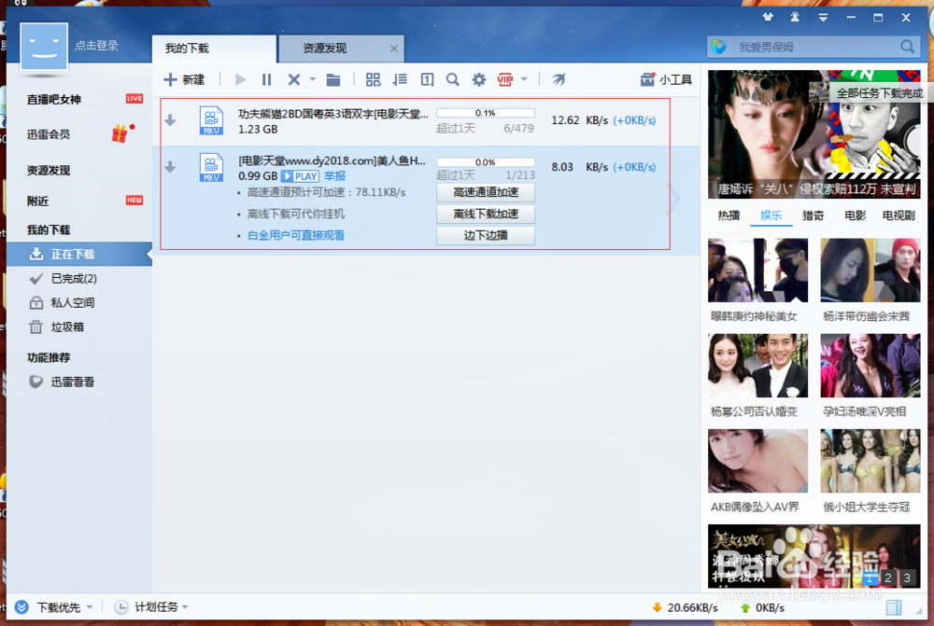
Task: Click the 高速通道加速 button
Action: coord(486,192)
